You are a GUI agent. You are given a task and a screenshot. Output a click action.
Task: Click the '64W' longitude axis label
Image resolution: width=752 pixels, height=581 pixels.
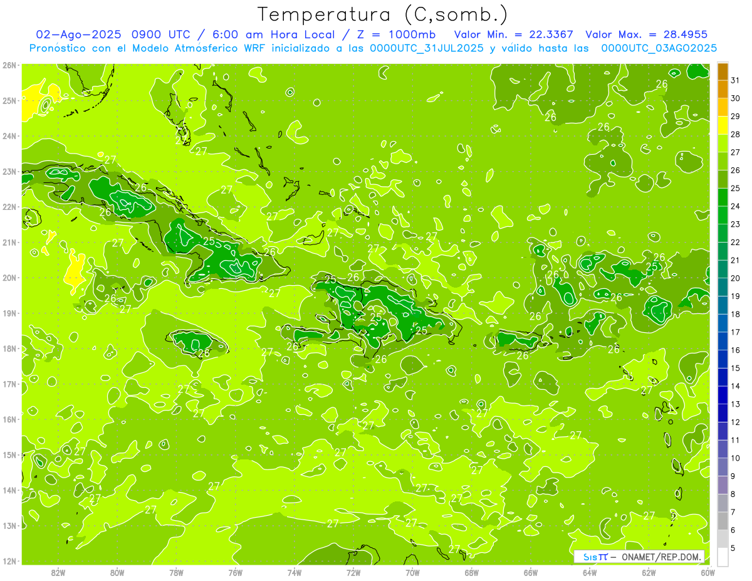click(590, 572)
